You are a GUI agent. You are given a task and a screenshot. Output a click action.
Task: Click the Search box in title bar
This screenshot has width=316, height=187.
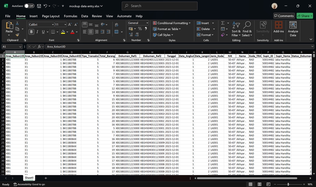[x=159, y=6]
